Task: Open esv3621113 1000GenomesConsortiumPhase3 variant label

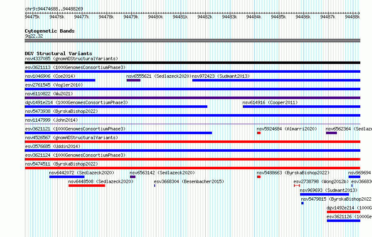Action: (x=75, y=67)
